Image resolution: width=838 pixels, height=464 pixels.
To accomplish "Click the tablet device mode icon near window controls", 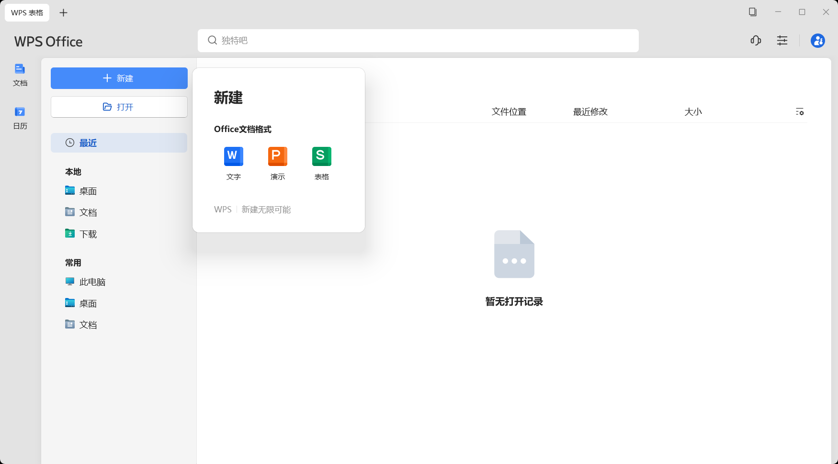I will (x=752, y=12).
